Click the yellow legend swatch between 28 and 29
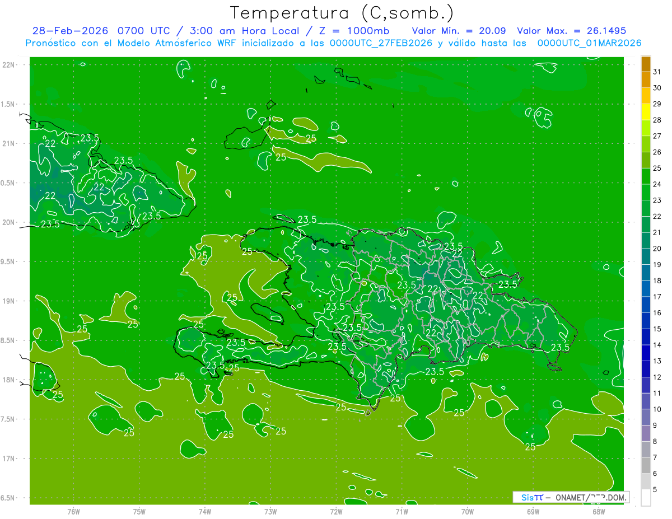The width and height of the screenshot is (672, 519). (x=646, y=112)
